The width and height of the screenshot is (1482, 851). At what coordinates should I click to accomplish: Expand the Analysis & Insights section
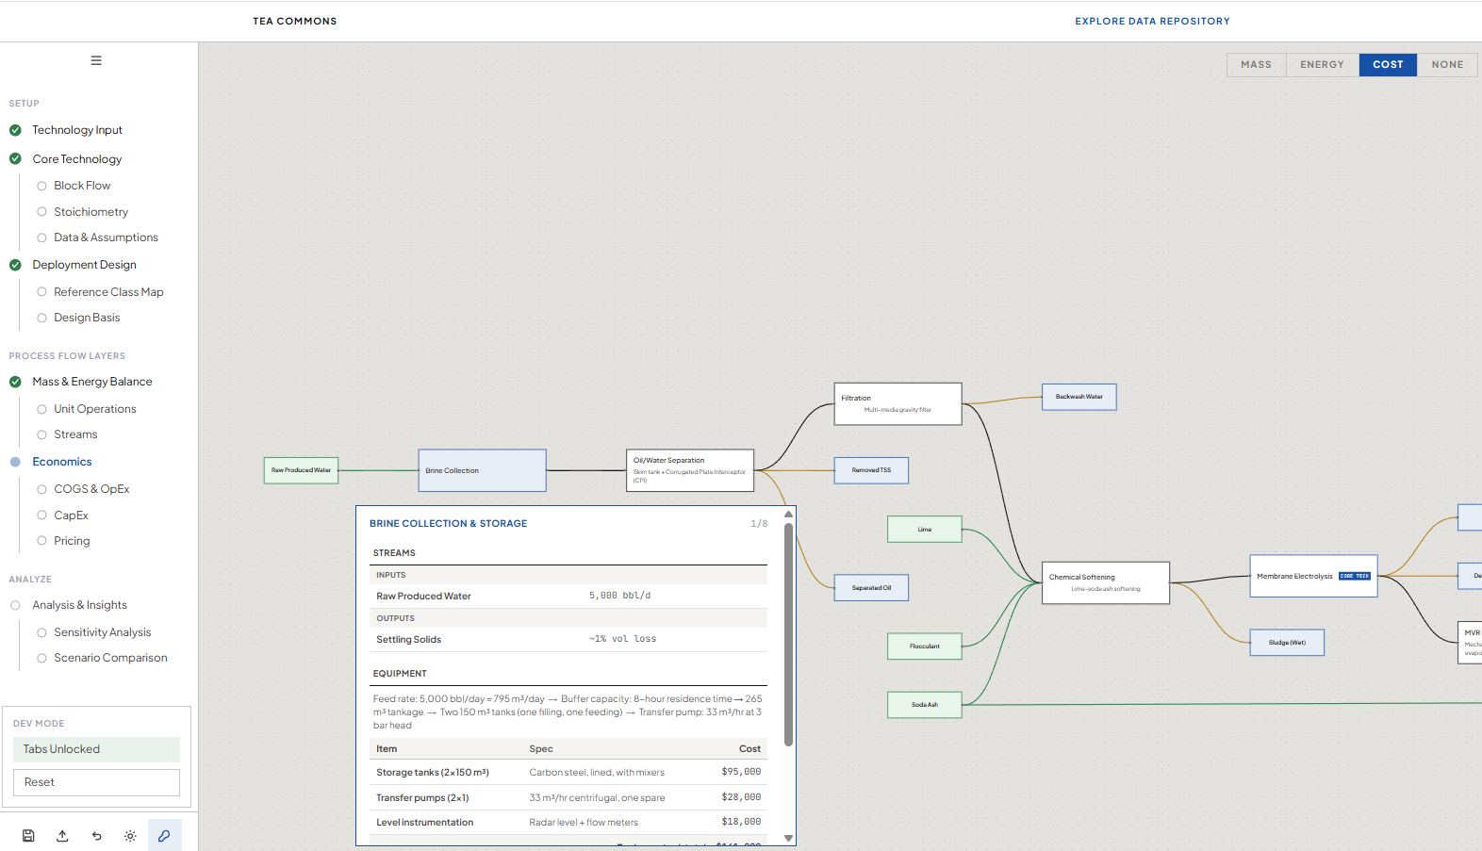click(x=79, y=605)
